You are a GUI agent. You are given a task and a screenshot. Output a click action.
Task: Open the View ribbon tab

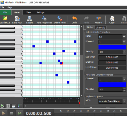29,12
